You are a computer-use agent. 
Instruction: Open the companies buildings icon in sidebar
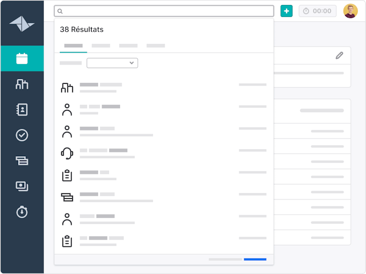[x=22, y=84]
